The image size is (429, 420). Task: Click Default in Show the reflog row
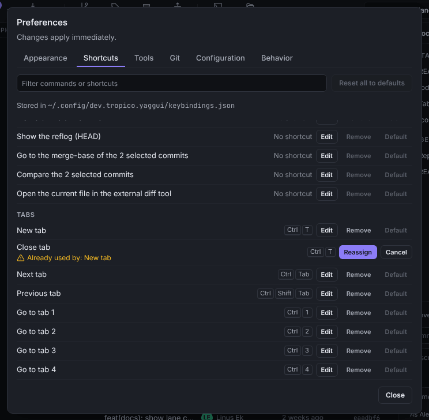pyautogui.click(x=396, y=137)
